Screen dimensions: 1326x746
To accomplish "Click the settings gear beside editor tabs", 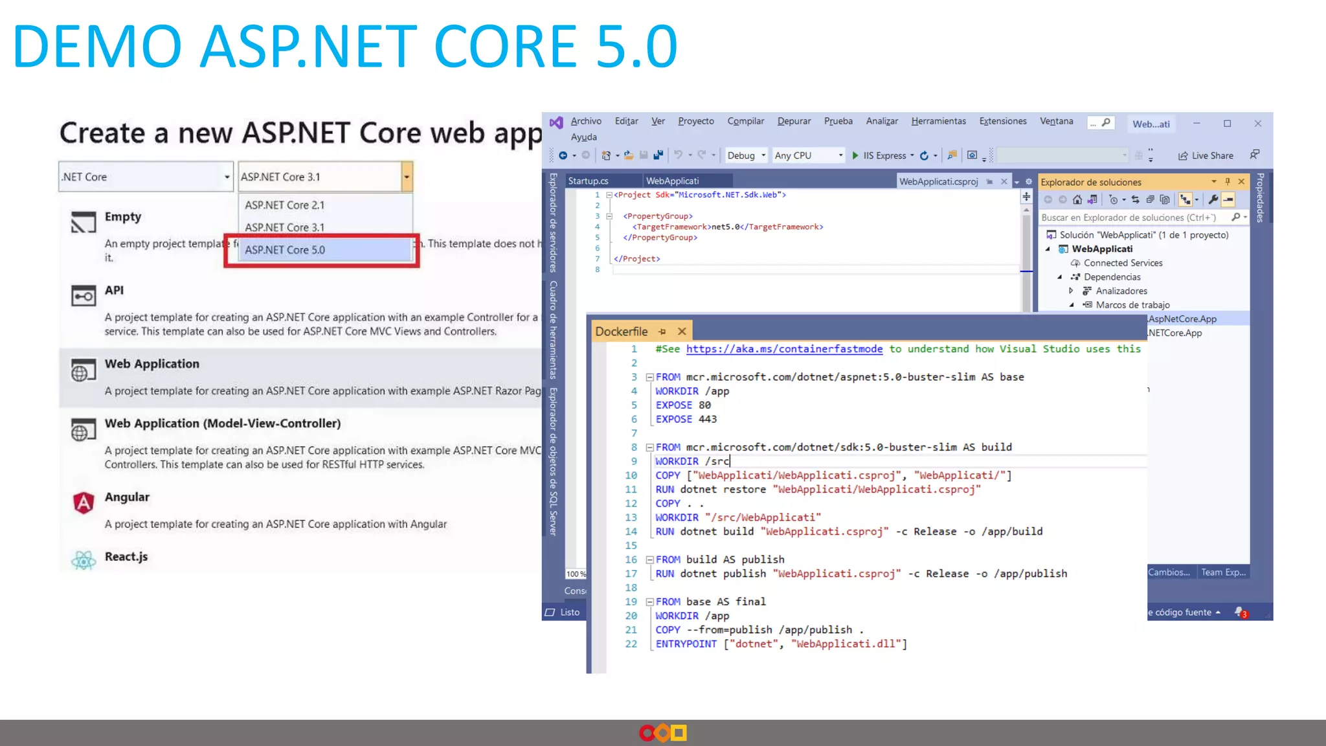I will [x=1029, y=182].
